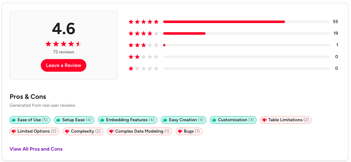The height and width of the screenshot is (162, 351).
Task: Click the five-star rating row stars
Action: (x=144, y=22)
